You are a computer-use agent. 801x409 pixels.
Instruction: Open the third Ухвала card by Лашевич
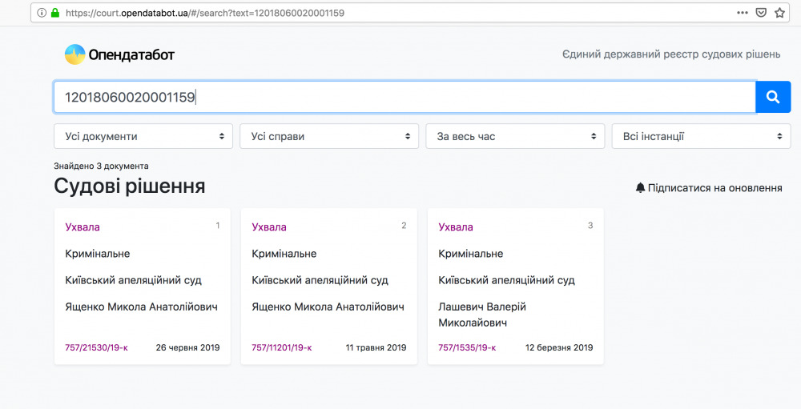456,227
